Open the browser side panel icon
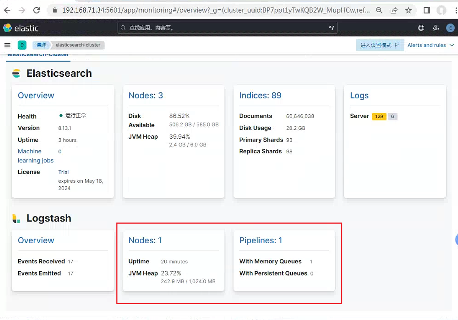 [x=426, y=10]
